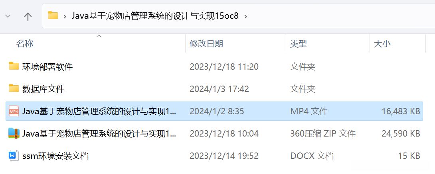This screenshot has width=435, height=174.
Task: Click the 360压缩 ZIP archive icon
Action: tap(14, 133)
